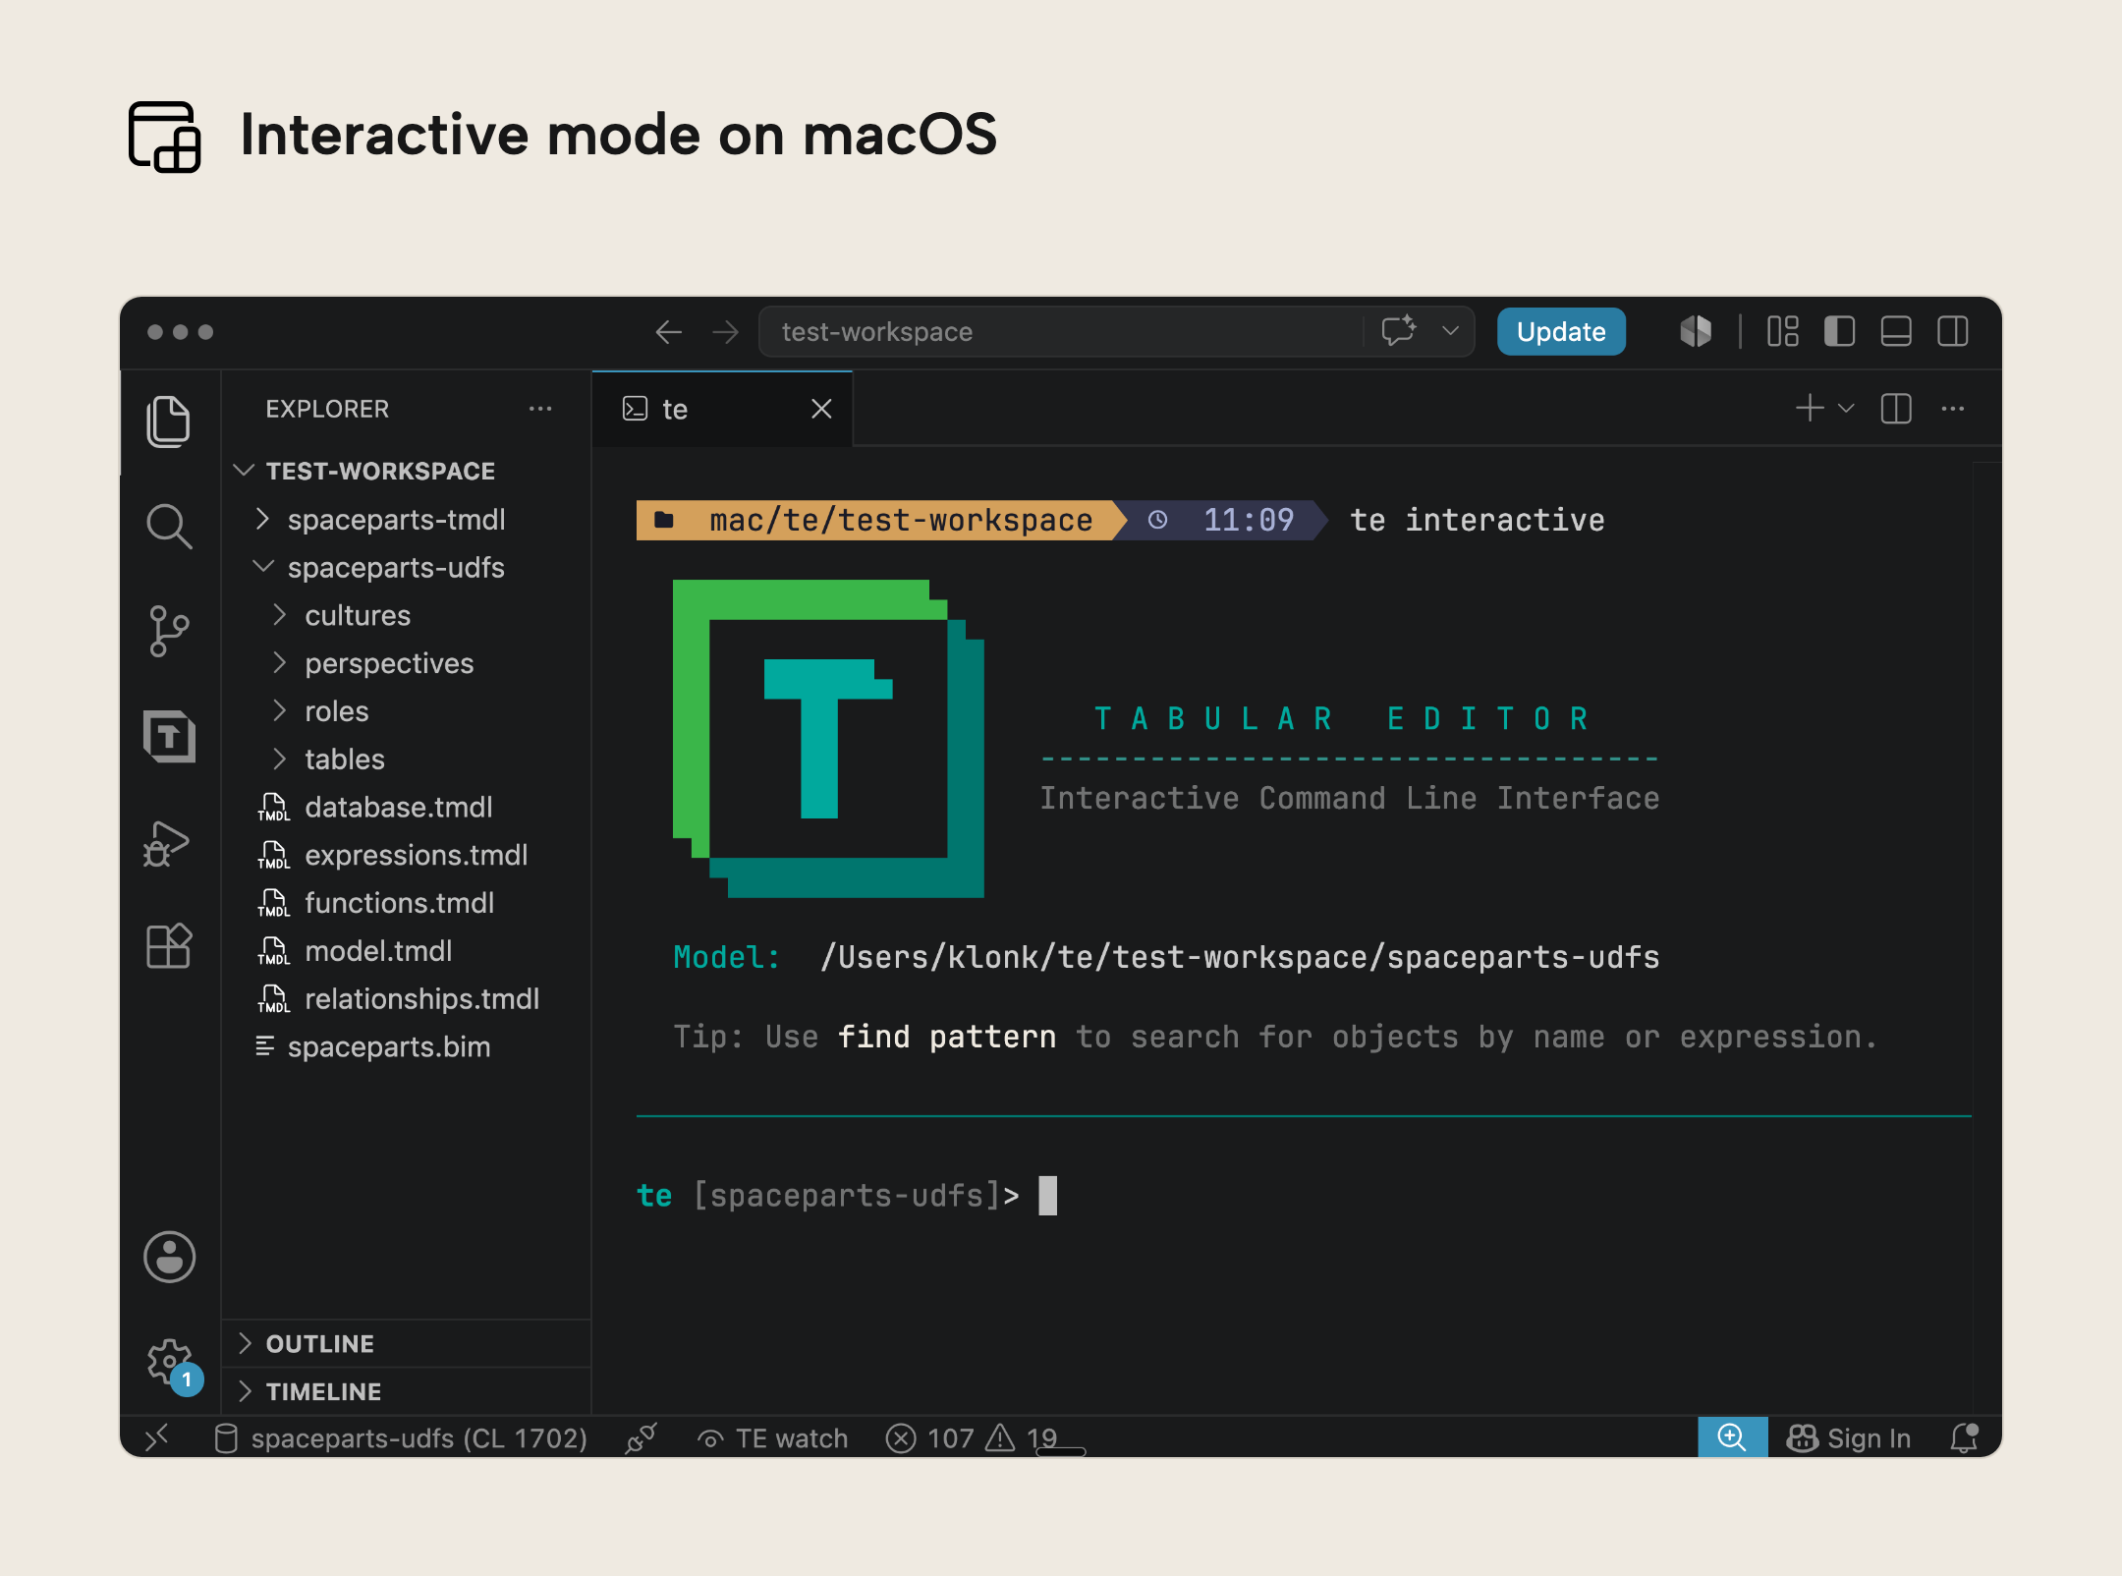The image size is (2122, 1576).
Task: Click the hexagon extension icon in title bar
Action: (x=1696, y=331)
